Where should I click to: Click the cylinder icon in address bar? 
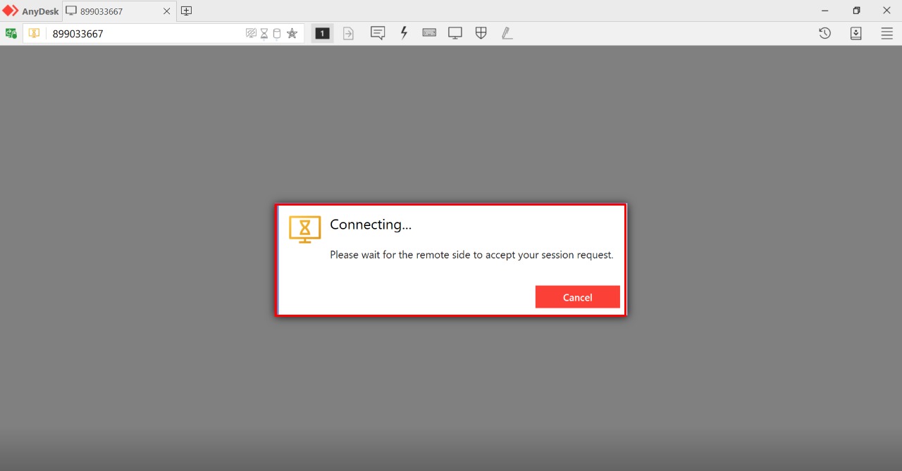(276, 33)
